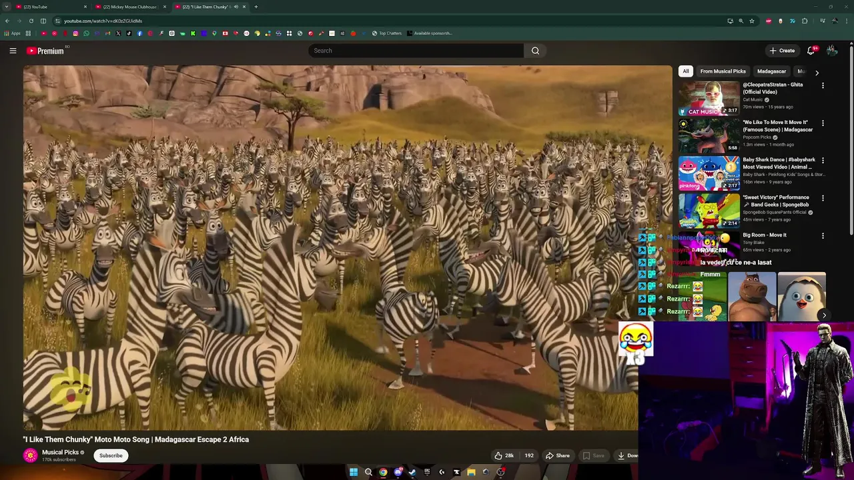Open Chrome from the taskbar

point(383,472)
